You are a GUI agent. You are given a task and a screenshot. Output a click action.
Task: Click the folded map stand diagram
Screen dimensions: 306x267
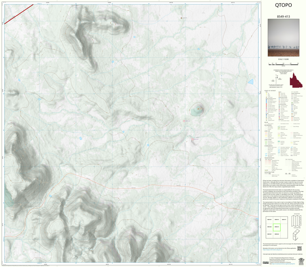click(x=296, y=234)
